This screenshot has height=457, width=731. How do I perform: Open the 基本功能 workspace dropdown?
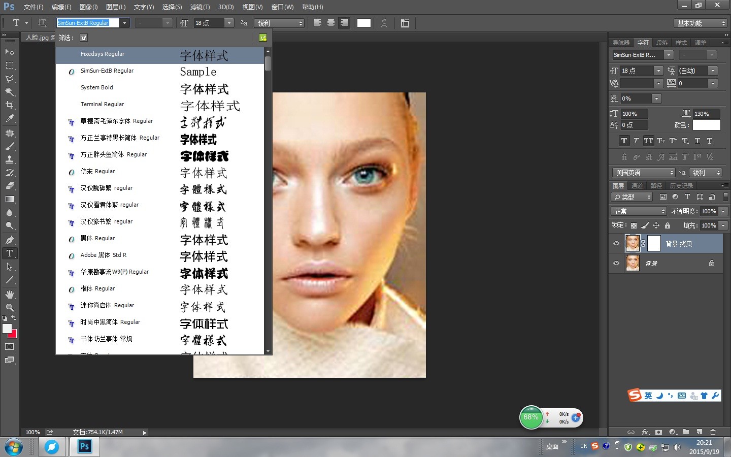point(702,23)
